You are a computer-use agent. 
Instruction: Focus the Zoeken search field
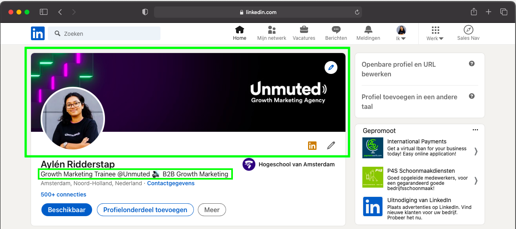coord(104,34)
